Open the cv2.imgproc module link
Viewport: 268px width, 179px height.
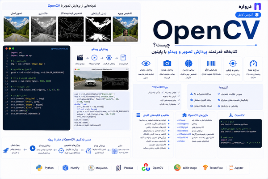click(183, 124)
